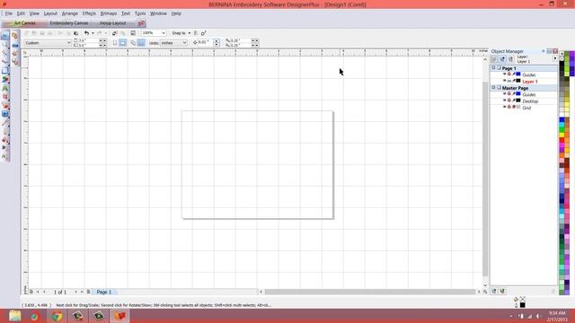Click the Print toolbar icon
The image size is (575, 323).
pyautogui.click(x=50, y=33)
